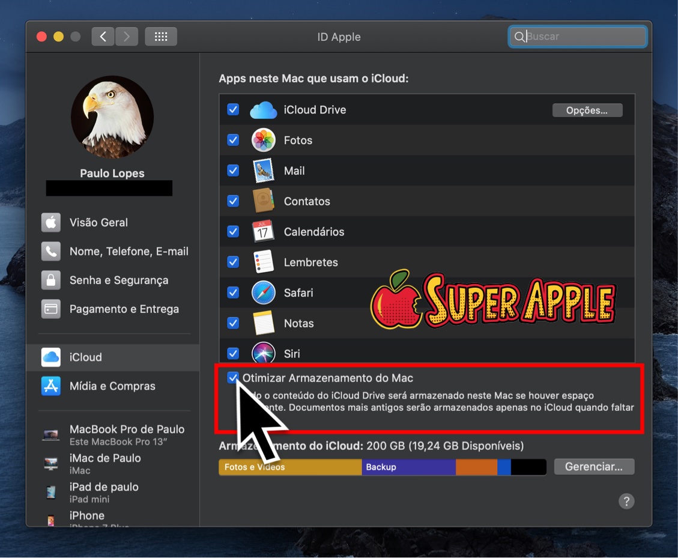Click the Fotos app icon

tap(263, 141)
